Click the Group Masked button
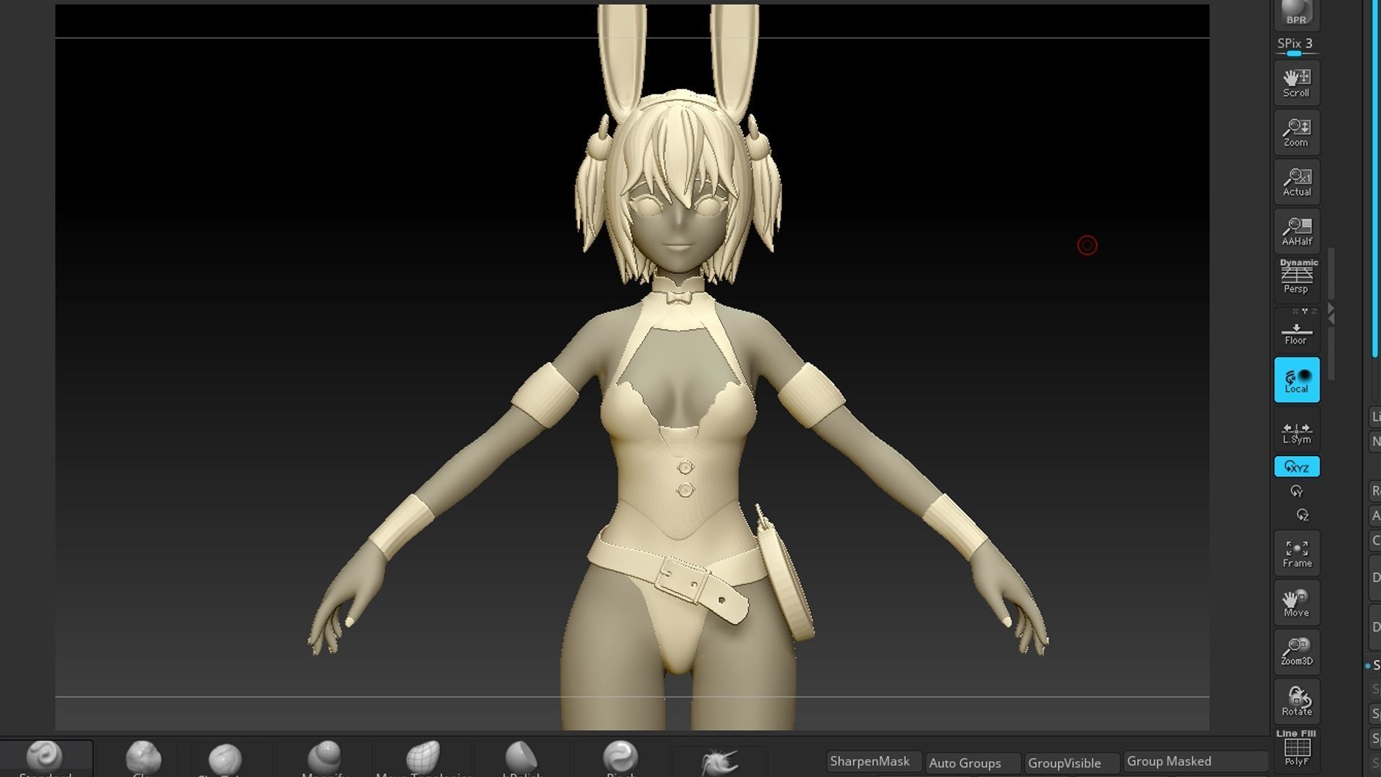1381x777 pixels. pos(1195,761)
